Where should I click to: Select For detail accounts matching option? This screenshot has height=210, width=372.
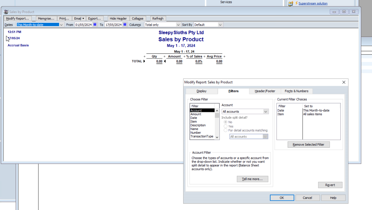pyautogui.click(x=225, y=130)
